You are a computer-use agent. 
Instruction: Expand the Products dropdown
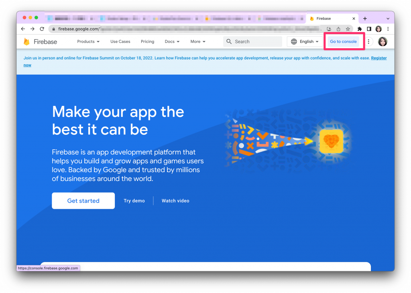pyautogui.click(x=88, y=41)
